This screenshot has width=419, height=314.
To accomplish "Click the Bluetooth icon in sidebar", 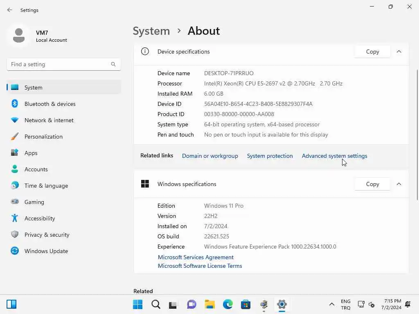I will pyautogui.click(x=15, y=103).
